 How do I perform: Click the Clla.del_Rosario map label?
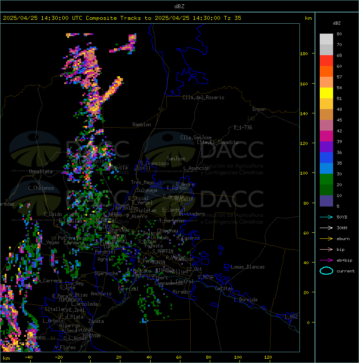(x=203, y=97)
